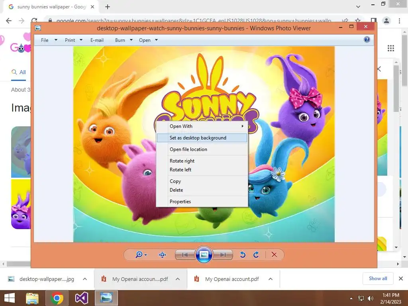
Task: Go to the next photo
Action: [223, 255]
